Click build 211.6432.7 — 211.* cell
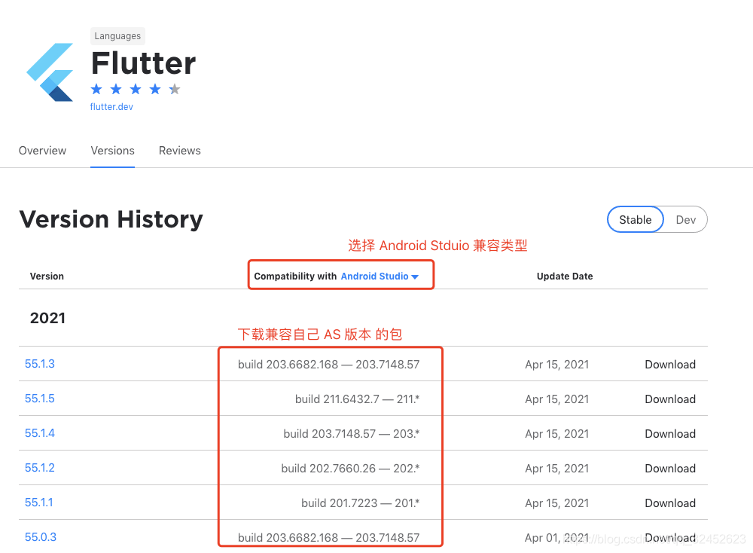Screen dimensions: 753x553 coord(357,399)
